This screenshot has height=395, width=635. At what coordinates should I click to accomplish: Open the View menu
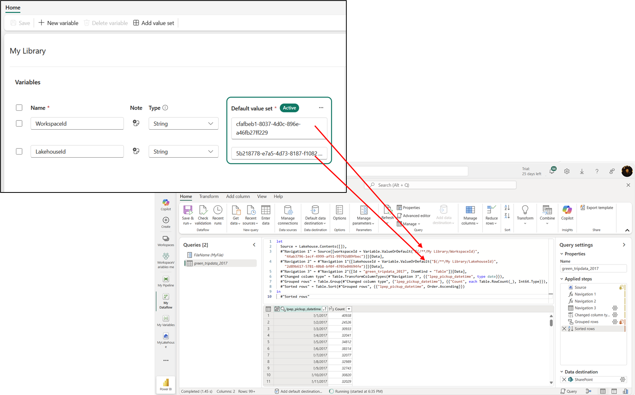point(262,196)
